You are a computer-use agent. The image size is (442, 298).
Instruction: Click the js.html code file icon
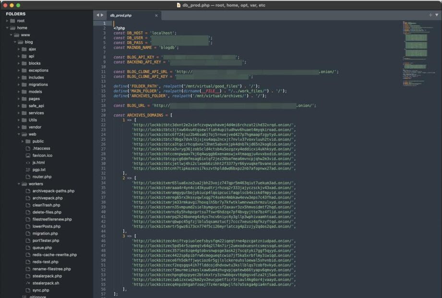(x=28, y=162)
